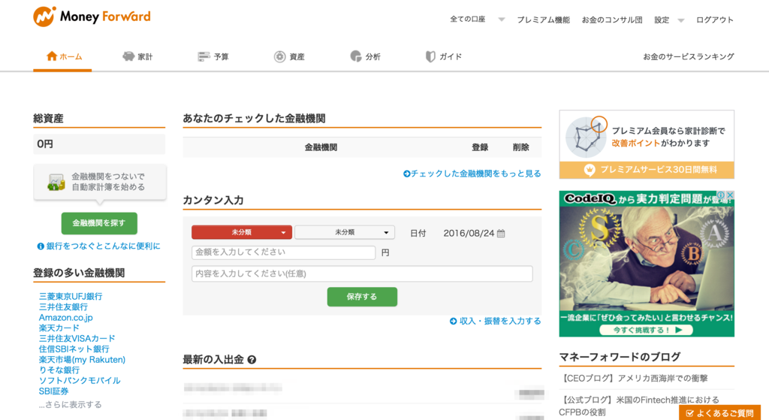This screenshot has height=420, width=769.
Task: Open the red 未分類 category dropdown
Action: (x=242, y=232)
